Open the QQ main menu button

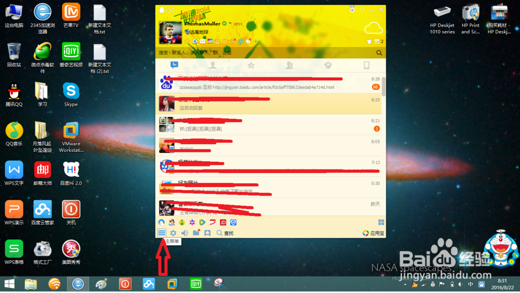click(x=162, y=233)
